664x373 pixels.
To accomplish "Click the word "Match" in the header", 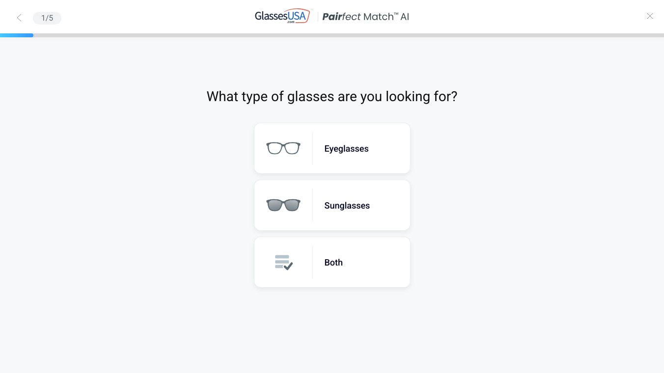I will pos(379,17).
